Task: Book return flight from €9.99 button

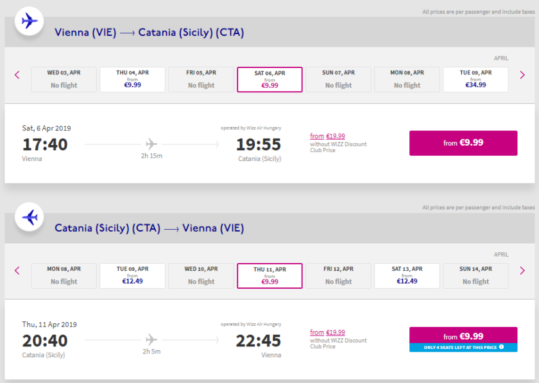Action: (463, 336)
